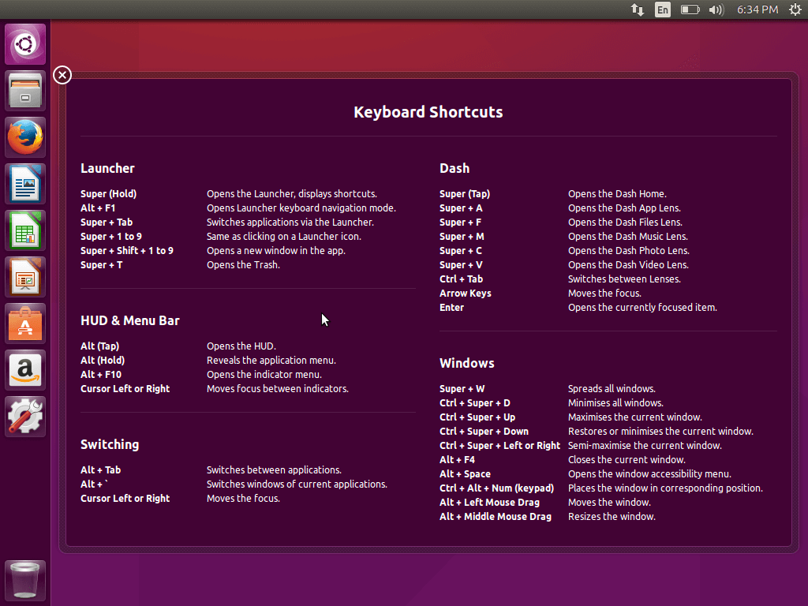Viewport: 808px width, 606px height.
Task: Click the Keyboard Shortcuts title
Action: pos(428,112)
